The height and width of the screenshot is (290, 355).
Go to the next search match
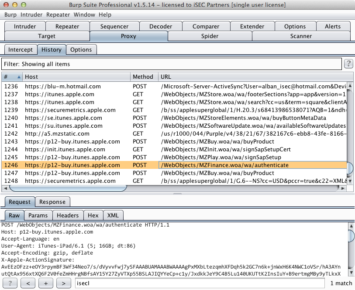64,283
